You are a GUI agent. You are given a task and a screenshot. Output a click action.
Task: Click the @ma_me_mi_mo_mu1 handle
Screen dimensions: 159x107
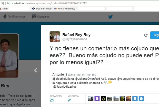pos(83,75)
